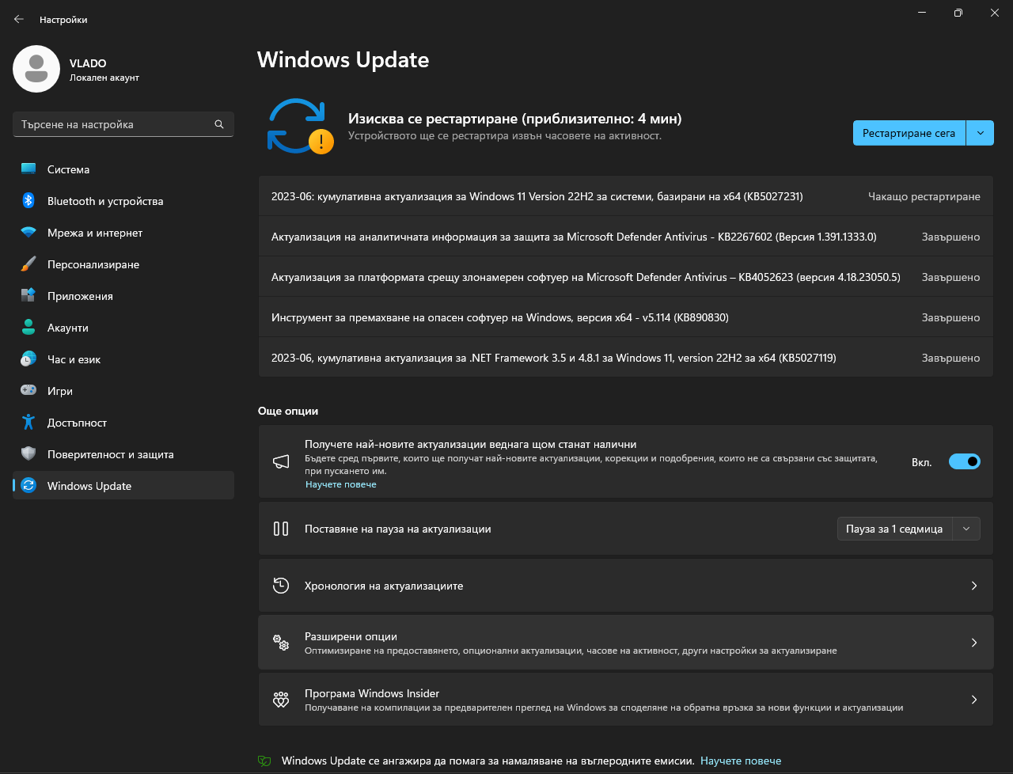Screen dimensions: 1013x774
Task: Switch to the Персонализиране section
Action: (x=123, y=264)
